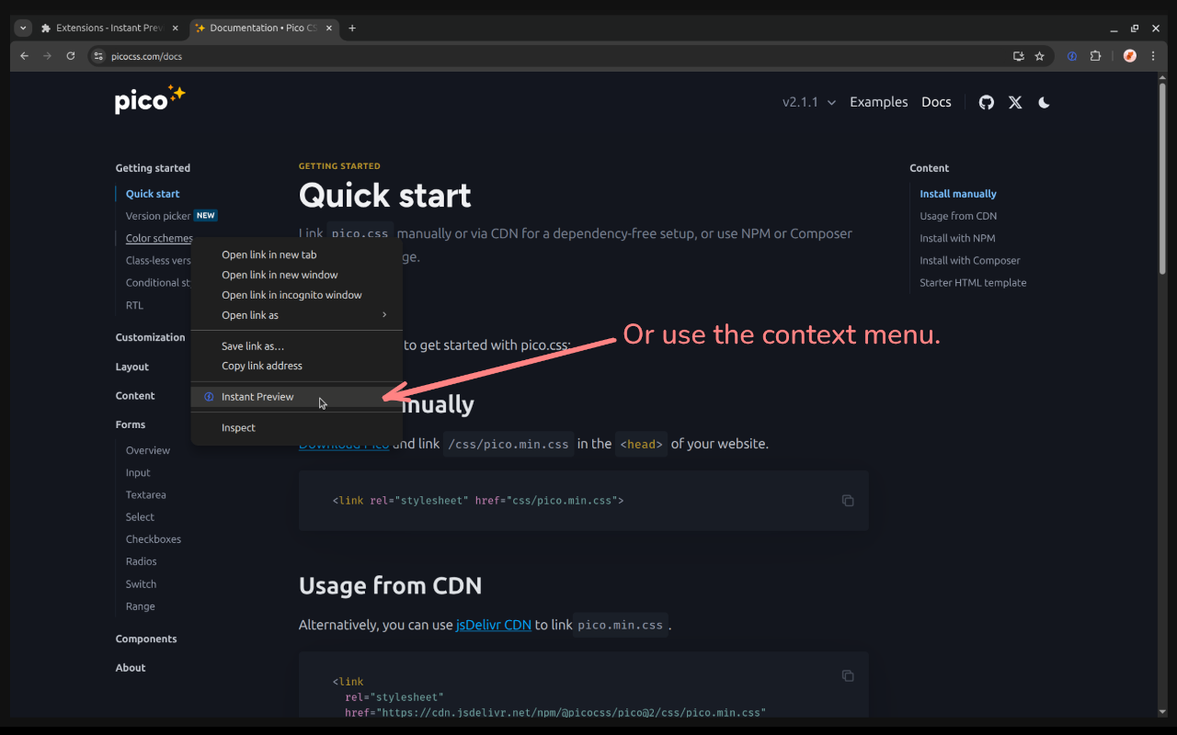Open the X (Twitter) icon in header

[x=1015, y=102]
